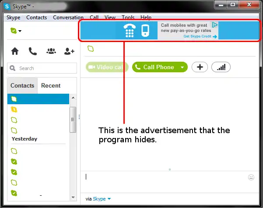Open the emoticon smiley picker
263x208 pixels.
click(x=251, y=177)
